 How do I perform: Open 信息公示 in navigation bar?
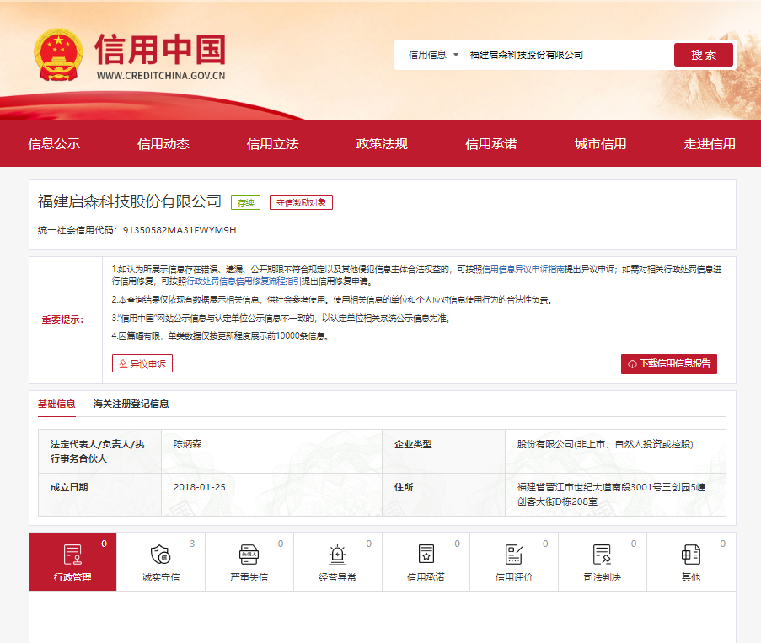54,144
